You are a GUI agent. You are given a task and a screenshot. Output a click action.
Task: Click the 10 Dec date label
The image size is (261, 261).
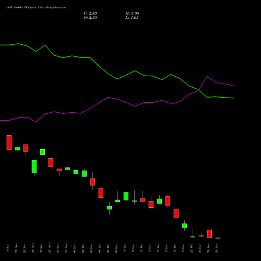tap(125, 248)
